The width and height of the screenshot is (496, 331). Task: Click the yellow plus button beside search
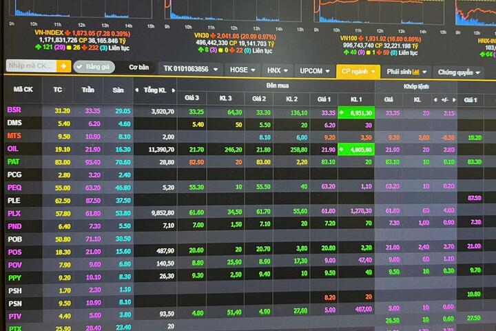point(64,66)
